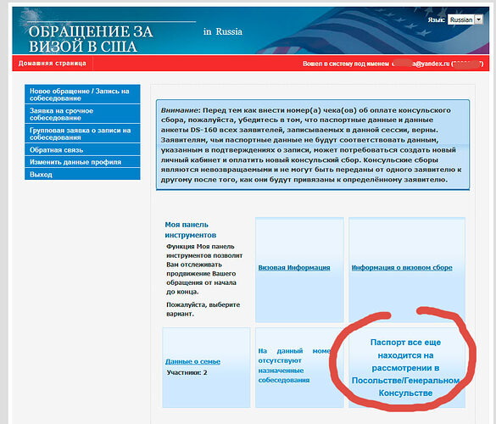Click Выход to log out

[82, 174]
